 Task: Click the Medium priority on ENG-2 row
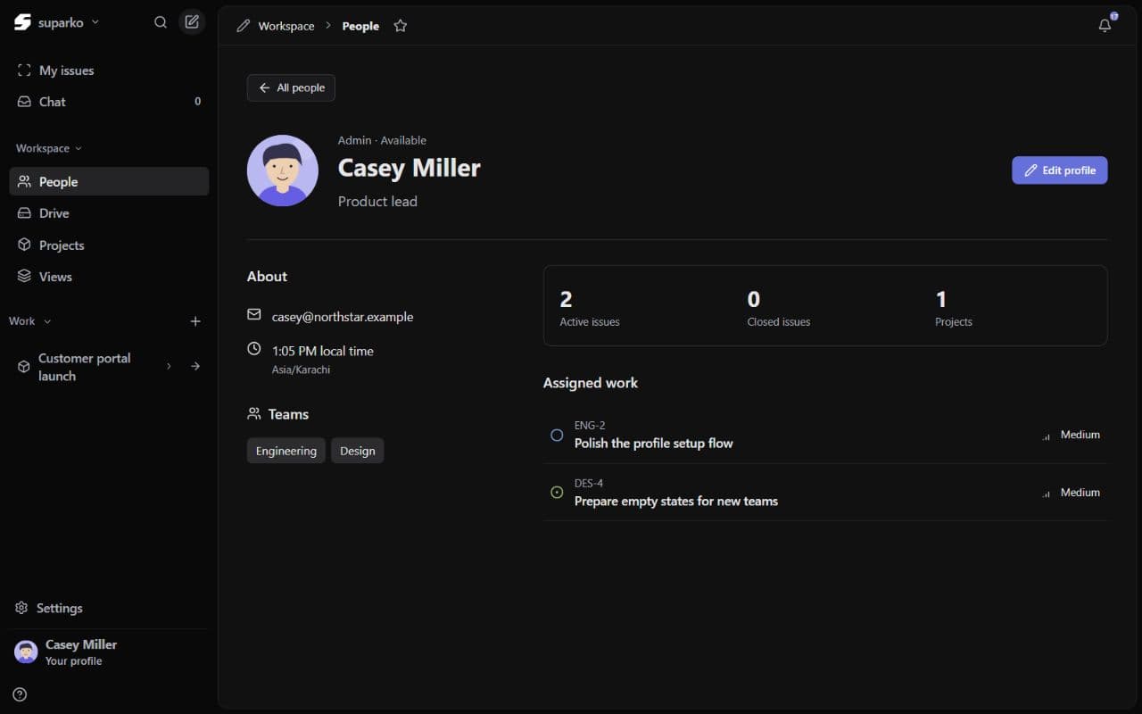coord(1072,435)
